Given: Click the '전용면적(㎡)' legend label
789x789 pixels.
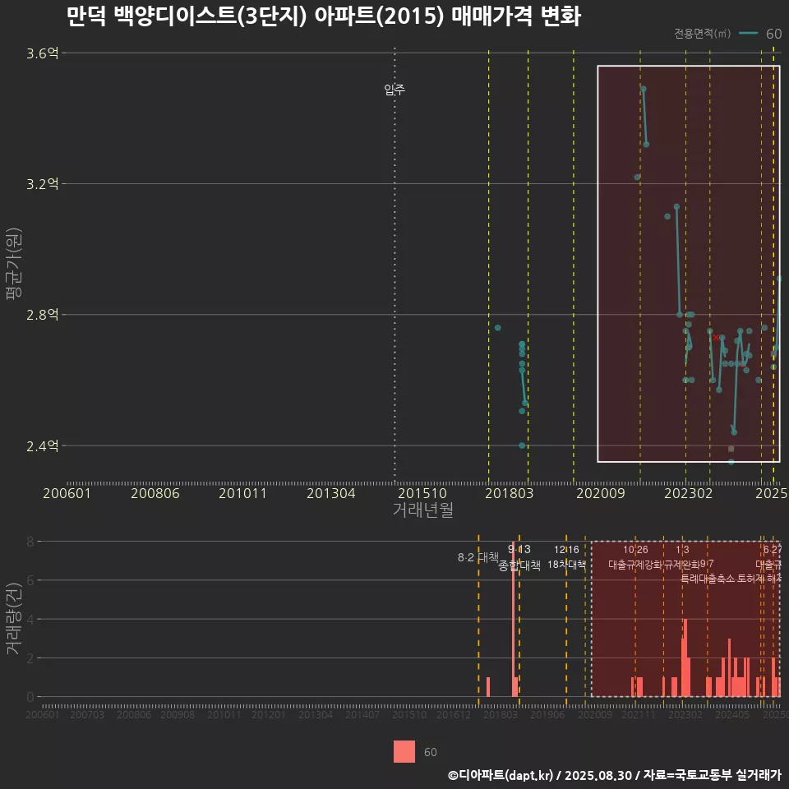Looking at the screenshot, I should point(702,34).
